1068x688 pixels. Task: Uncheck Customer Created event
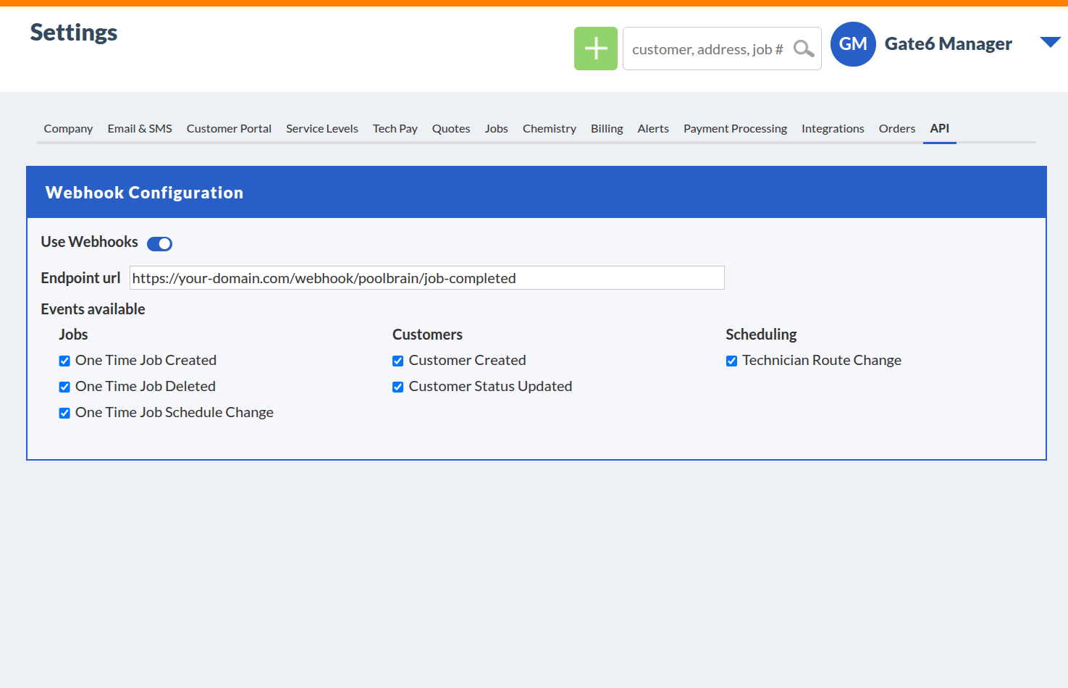[x=398, y=361]
